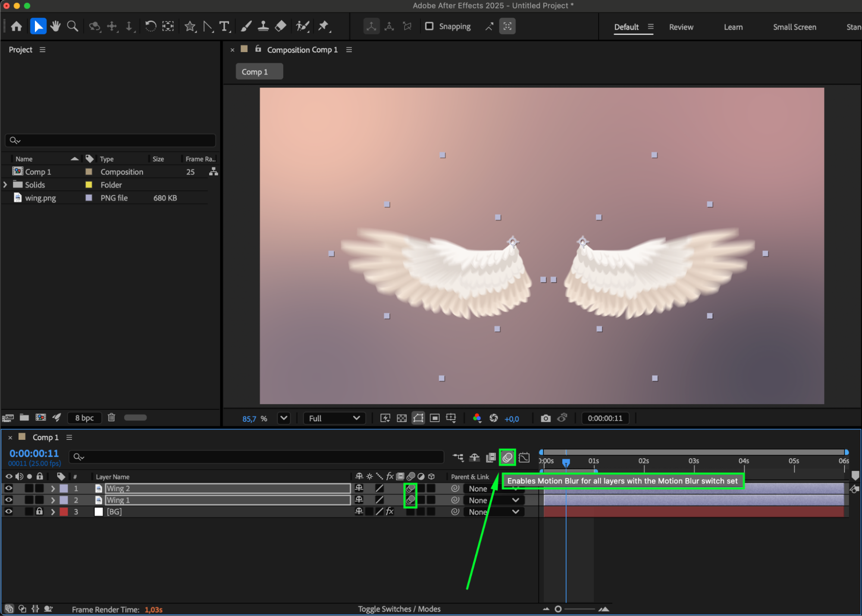862x616 pixels.
Task: Hide the BG layer
Action: pos(9,511)
